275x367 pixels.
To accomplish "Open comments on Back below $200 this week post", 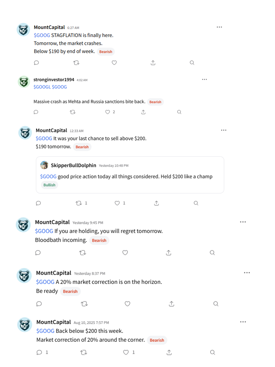I will [x=40, y=352].
